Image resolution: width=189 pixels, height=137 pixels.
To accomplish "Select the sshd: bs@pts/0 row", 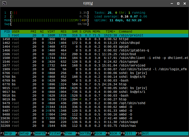I will tap(95, 77).
